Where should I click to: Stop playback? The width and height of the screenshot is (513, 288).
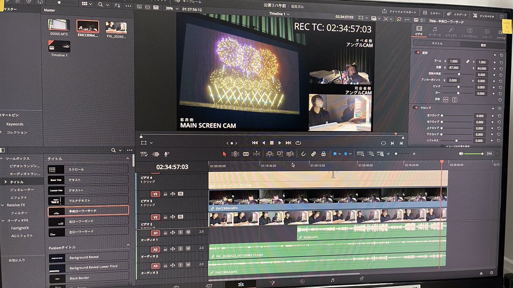pos(271,143)
